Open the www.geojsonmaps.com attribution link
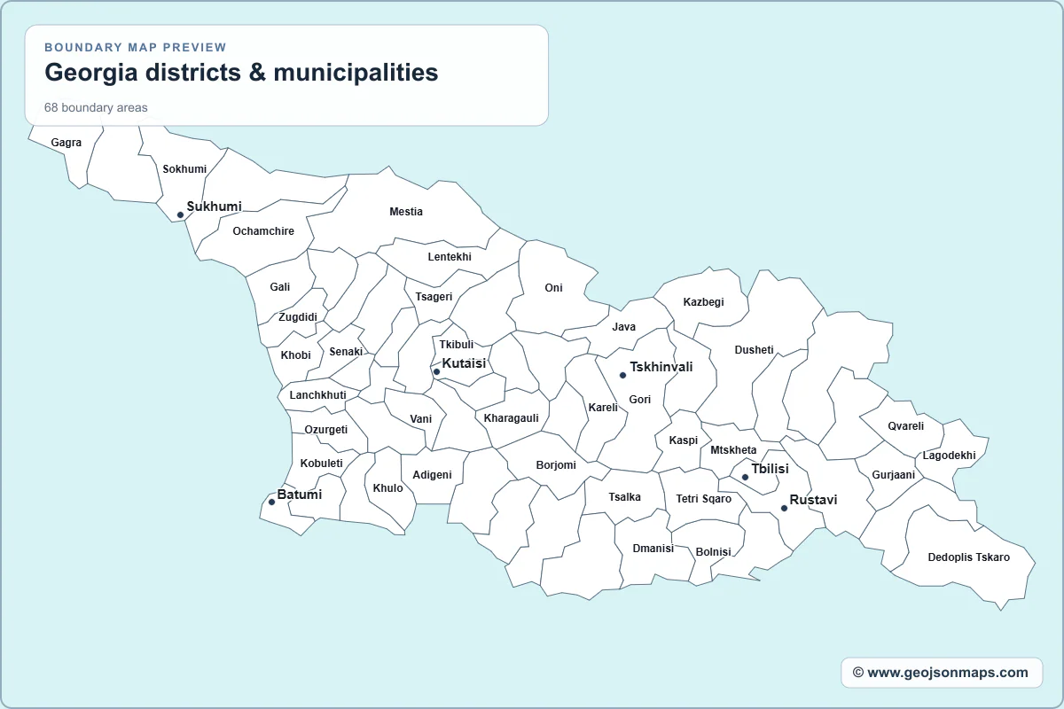Screen dimensions: 1064x709 pos(941,672)
